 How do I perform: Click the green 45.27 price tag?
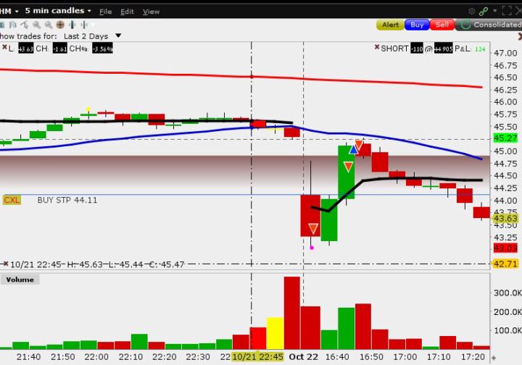[505, 138]
